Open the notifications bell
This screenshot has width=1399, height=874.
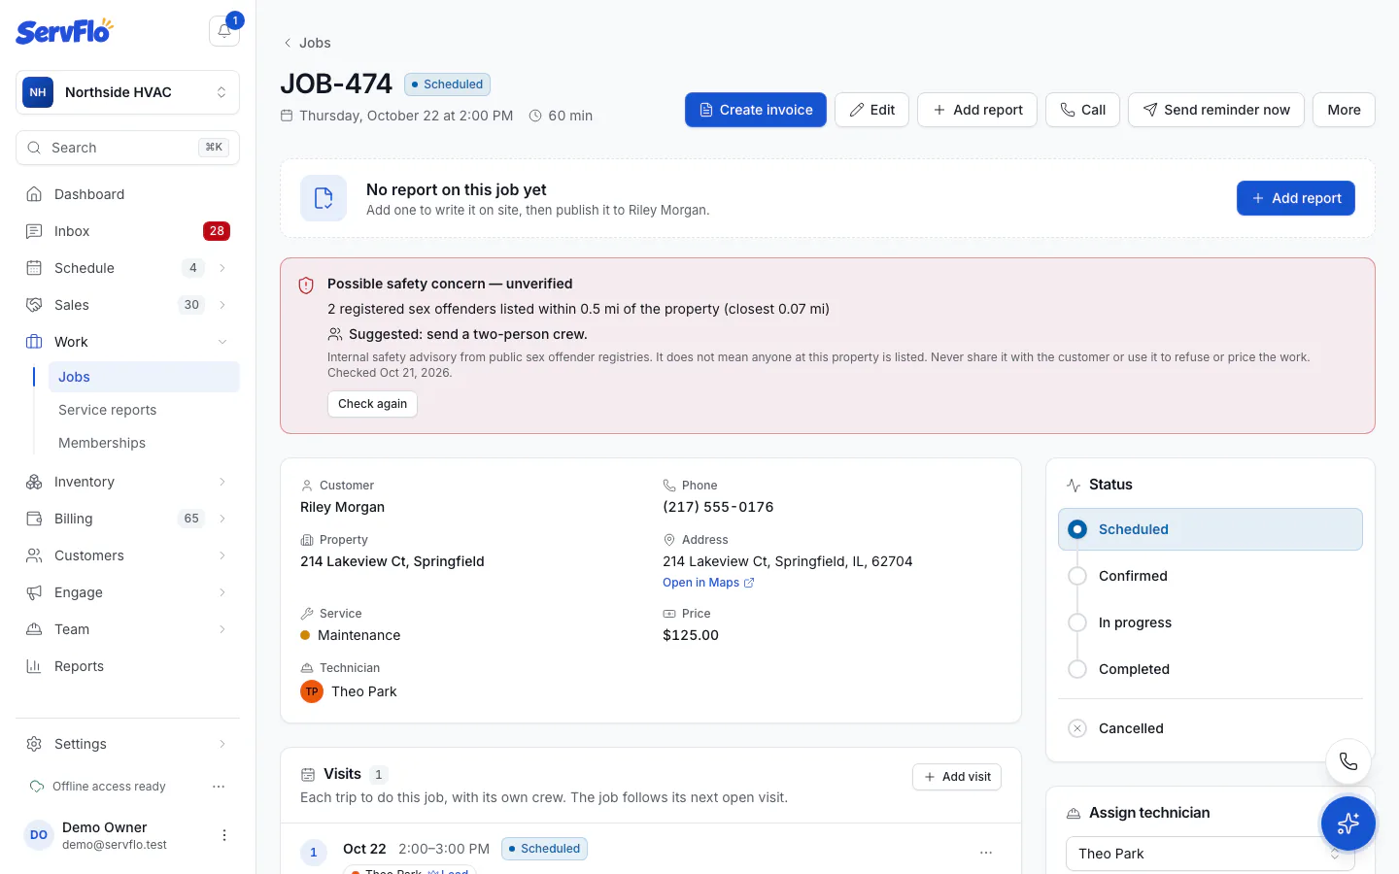click(224, 31)
